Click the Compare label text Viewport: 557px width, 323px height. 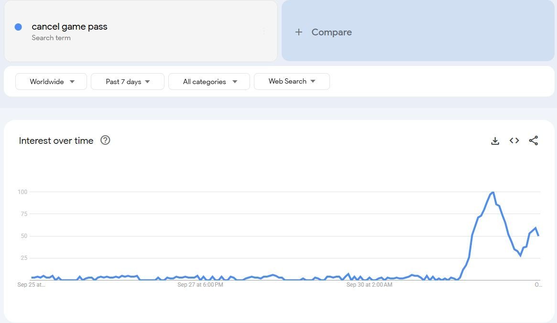point(331,32)
